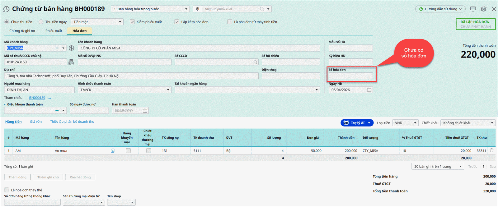This screenshot has width=498, height=207.
Task: Click the history clock icon beside title
Action: tap(6, 9)
